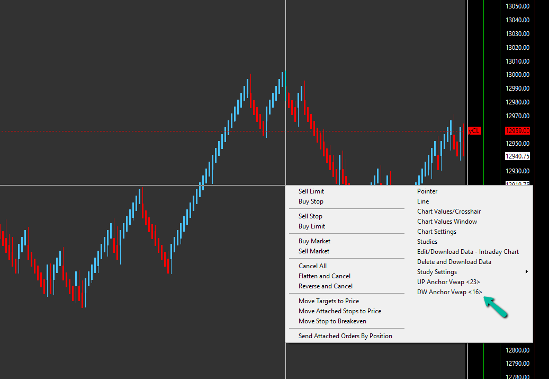The width and height of the screenshot is (549, 379).
Task: Choose Sell Market option
Action: coord(314,251)
